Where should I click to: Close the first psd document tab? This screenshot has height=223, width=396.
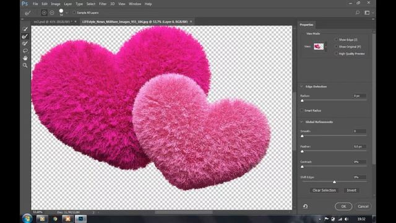click(75, 22)
